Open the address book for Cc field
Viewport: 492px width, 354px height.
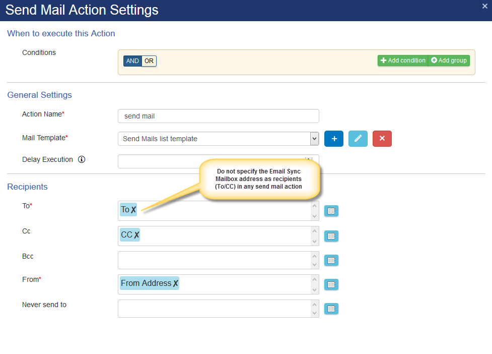click(331, 236)
